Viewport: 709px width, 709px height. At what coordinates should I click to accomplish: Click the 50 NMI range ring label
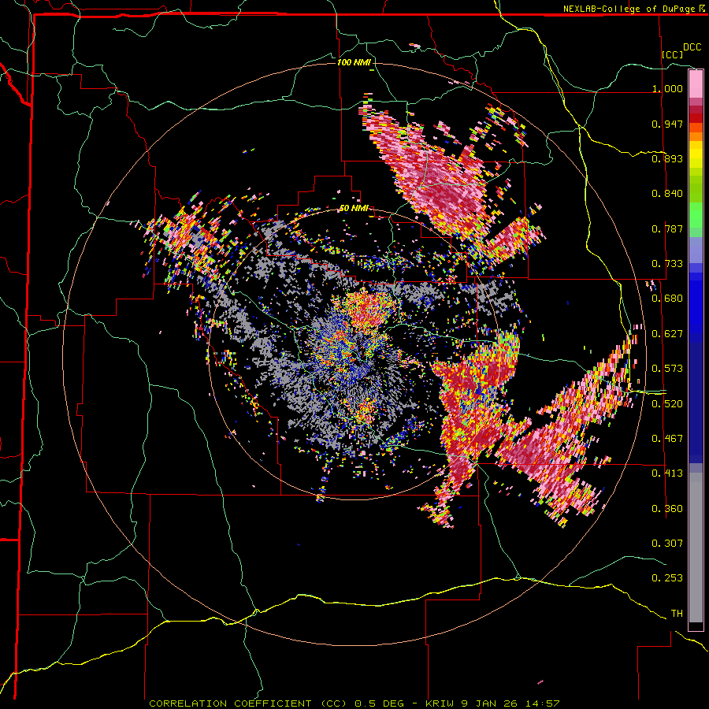click(x=354, y=209)
